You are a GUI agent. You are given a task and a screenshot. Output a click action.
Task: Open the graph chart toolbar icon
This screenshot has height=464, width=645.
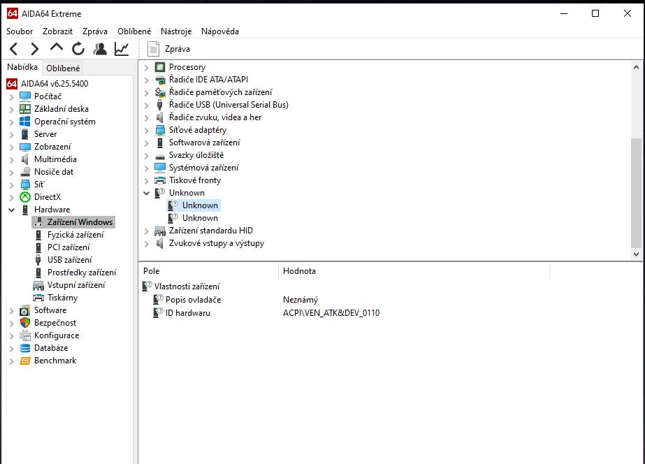click(x=122, y=49)
